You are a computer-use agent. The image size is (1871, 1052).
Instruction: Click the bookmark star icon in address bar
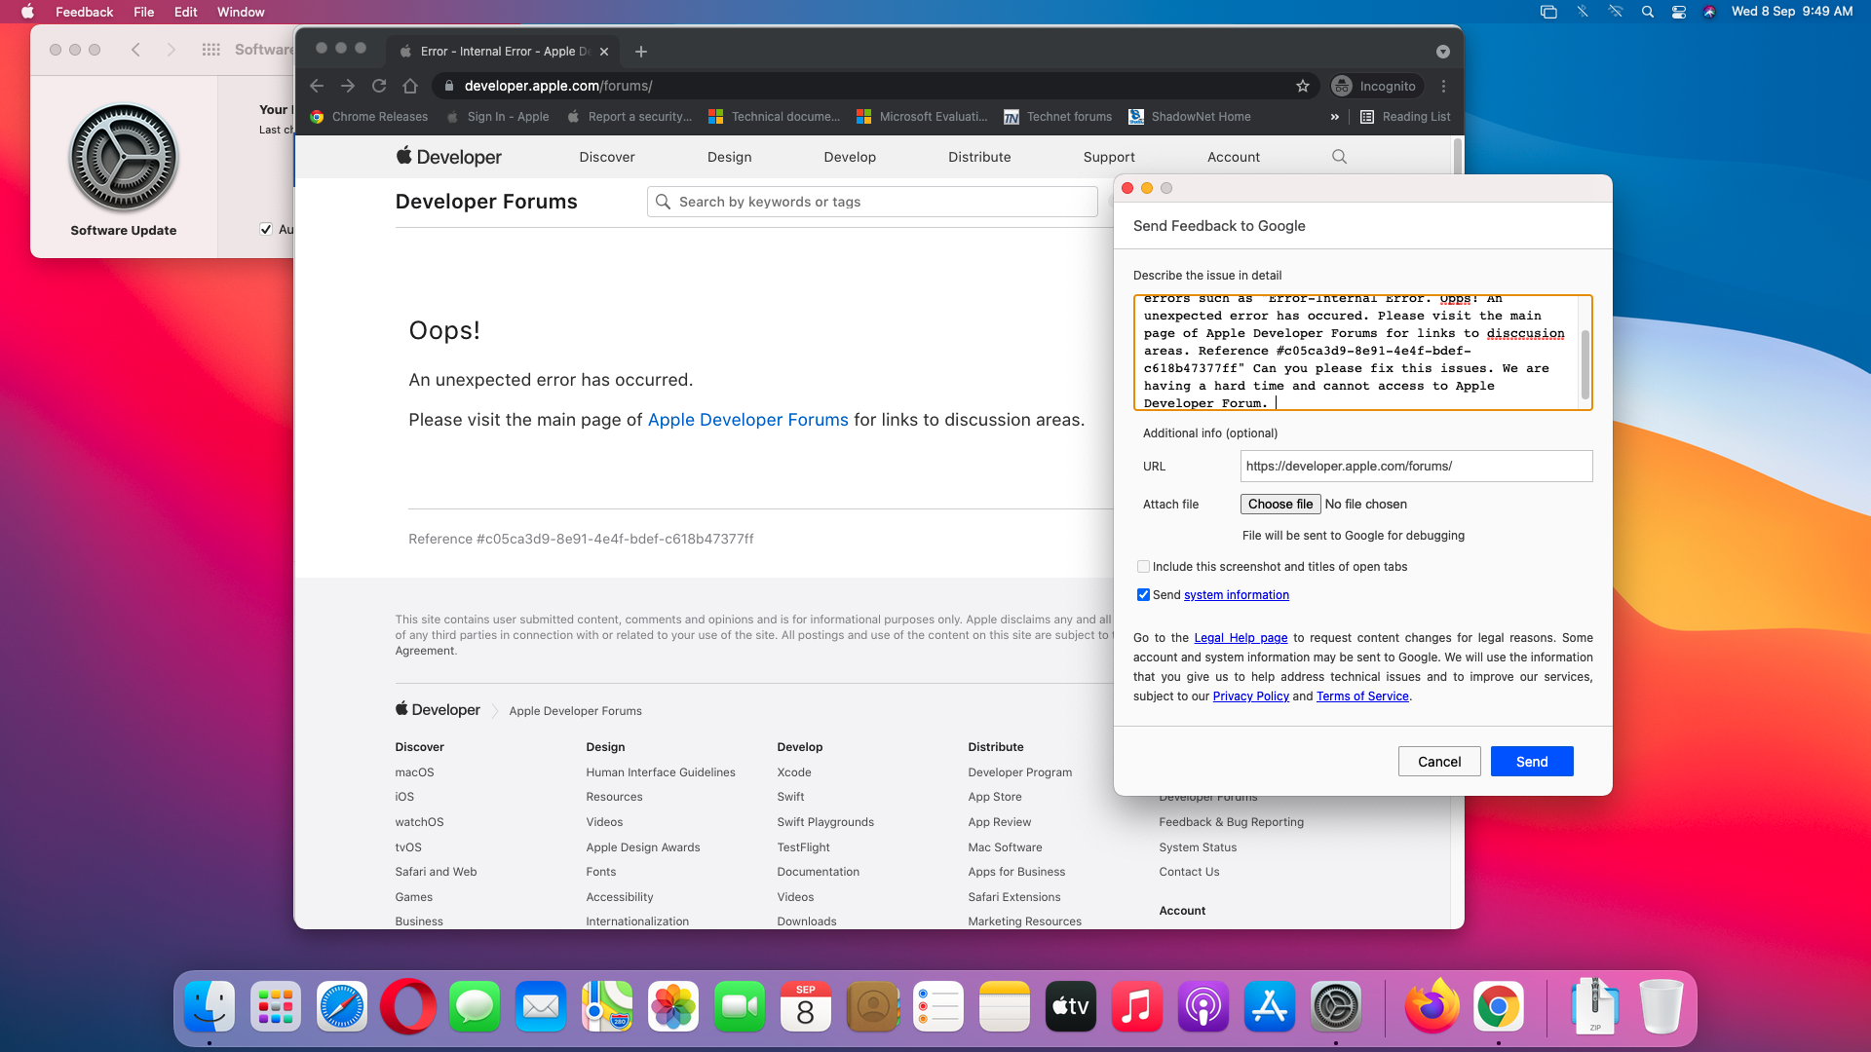point(1302,86)
